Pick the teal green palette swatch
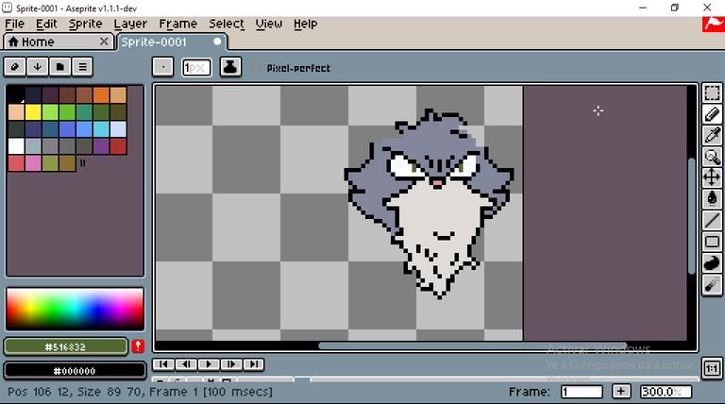The height and width of the screenshot is (404, 725). tap(84, 112)
